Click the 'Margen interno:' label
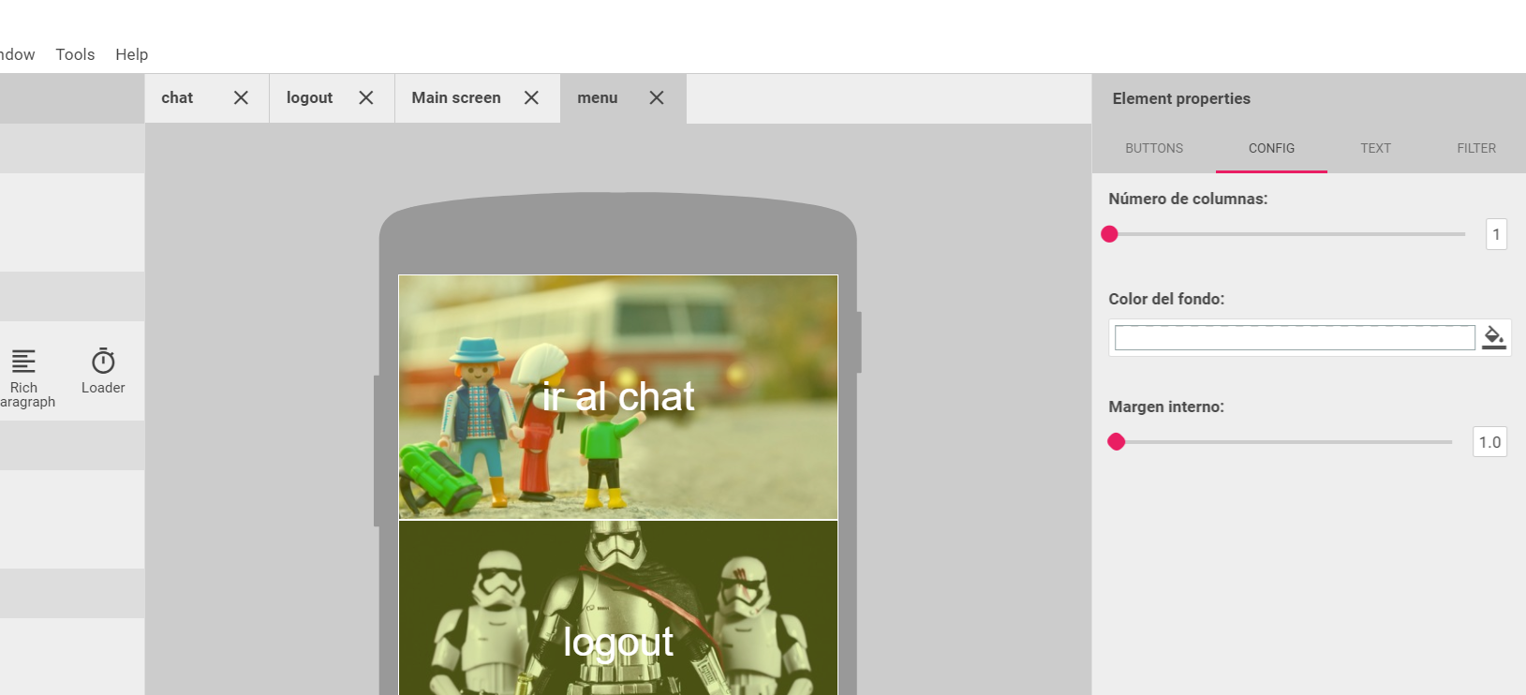The height and width of the screenshot is (695, 1526). pos(1166,407)
